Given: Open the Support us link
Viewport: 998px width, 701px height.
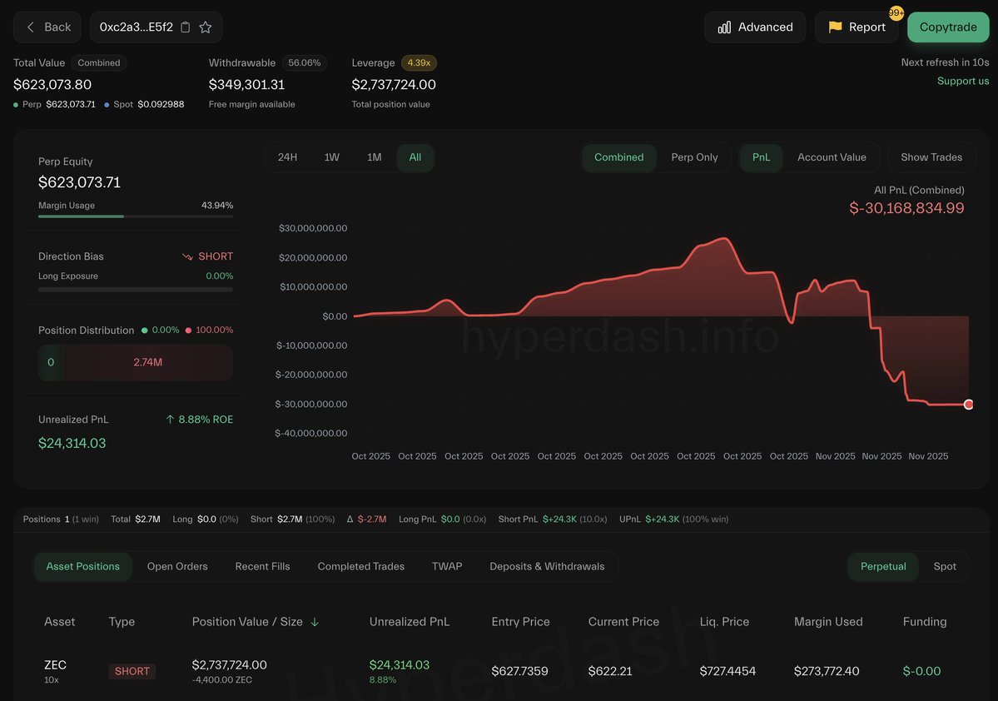Looking at the screenshot, I should 963,81.
